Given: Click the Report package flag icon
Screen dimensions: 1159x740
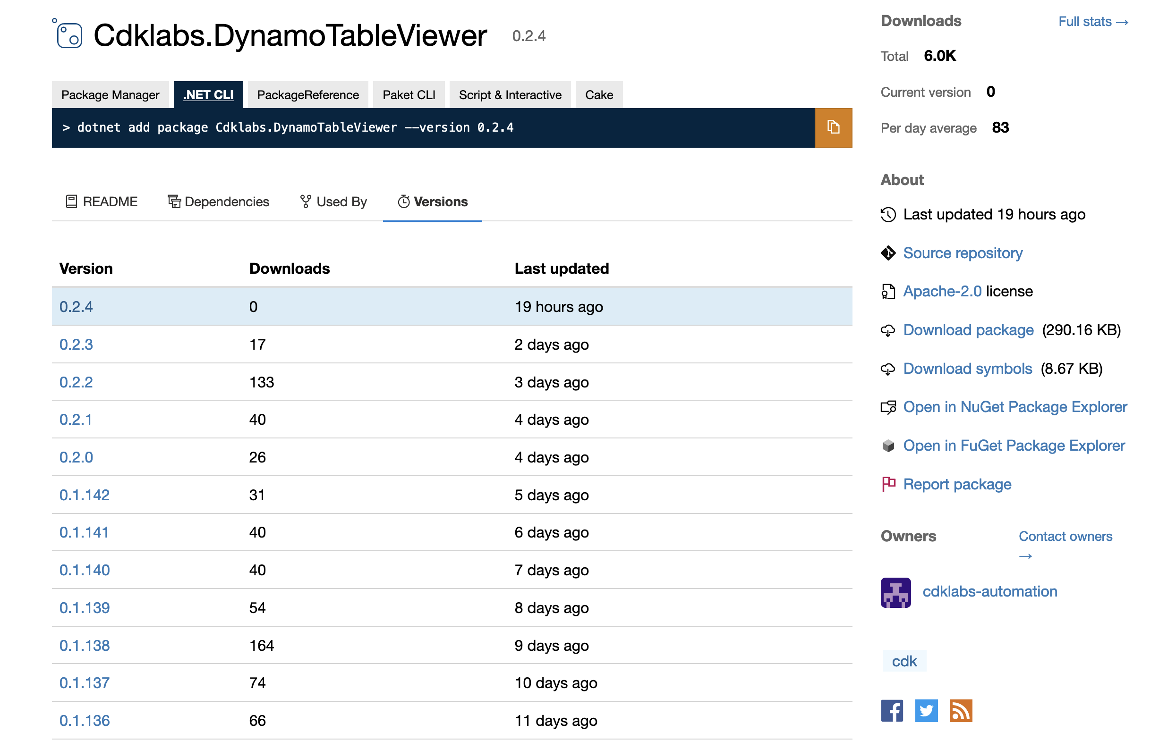Looking at the screenshot, I should click(x=888, y=484).
